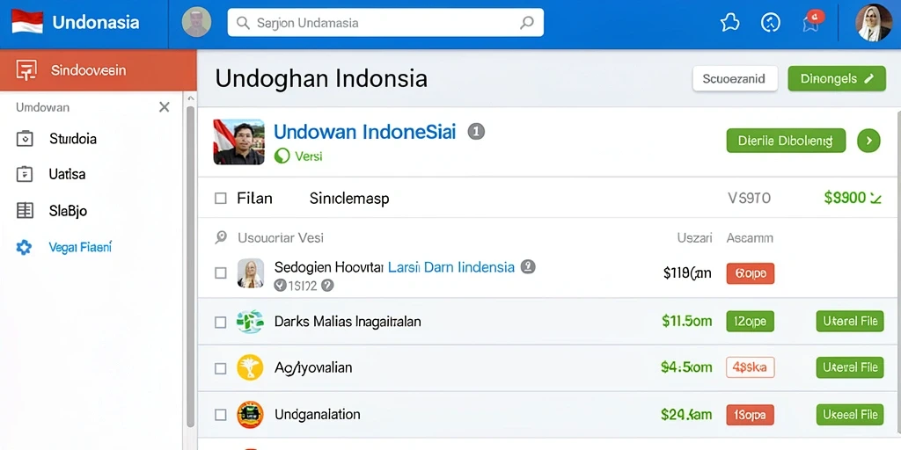Click the Studoia calendar icon
This screenshot has height=450, width=901.
tap(24, 138)
